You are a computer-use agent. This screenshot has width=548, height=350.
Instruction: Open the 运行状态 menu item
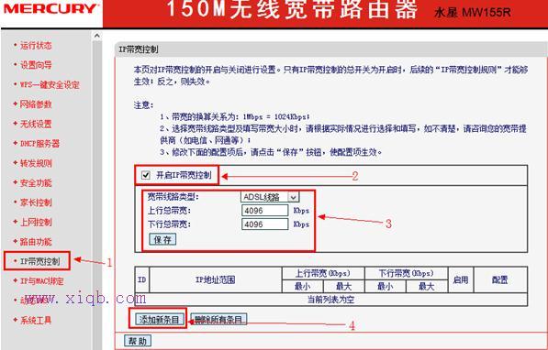pyautogui.click(x=36, y=46)
